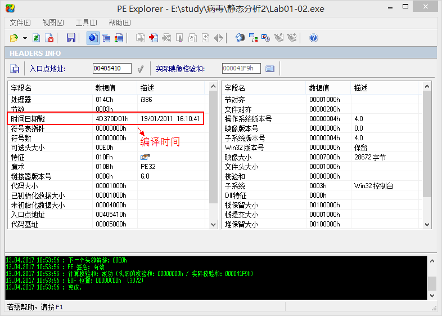Image resolution: width=442 pixels, height=316 pixels.
Task: Expand the Open File dropdown arrow
Action: coord(25,38)
